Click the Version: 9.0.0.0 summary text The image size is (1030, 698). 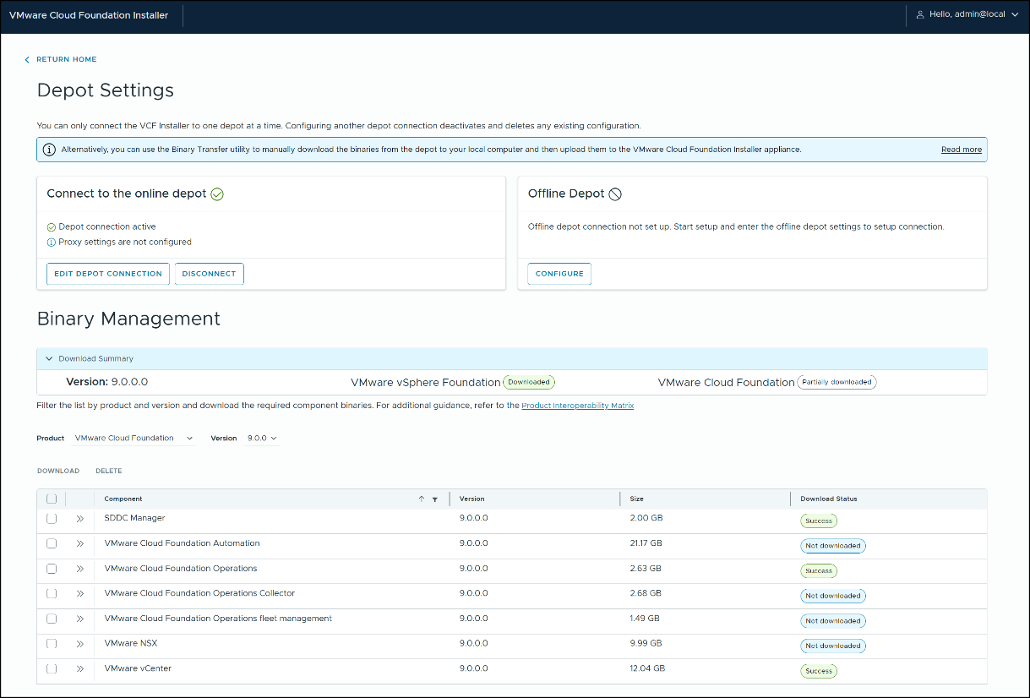tap(107, 382)
